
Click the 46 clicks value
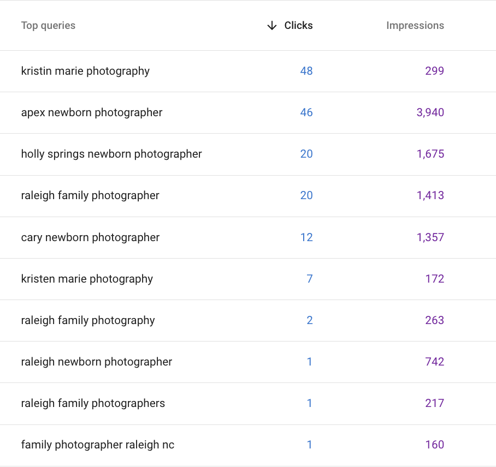point(306,112)
